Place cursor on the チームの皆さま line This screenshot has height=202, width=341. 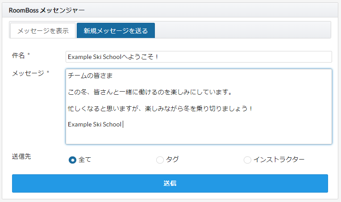click(87, 76)
